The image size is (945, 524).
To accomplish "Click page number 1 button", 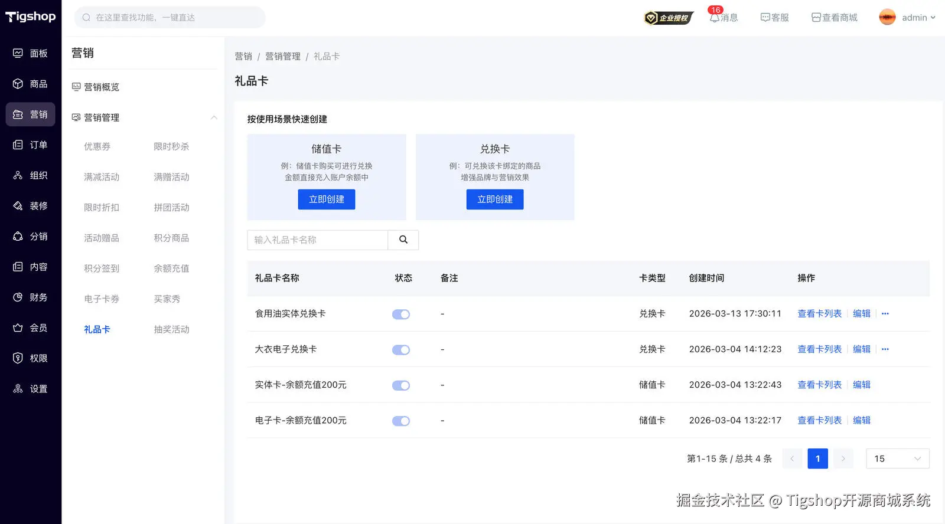I will point(817,458).
